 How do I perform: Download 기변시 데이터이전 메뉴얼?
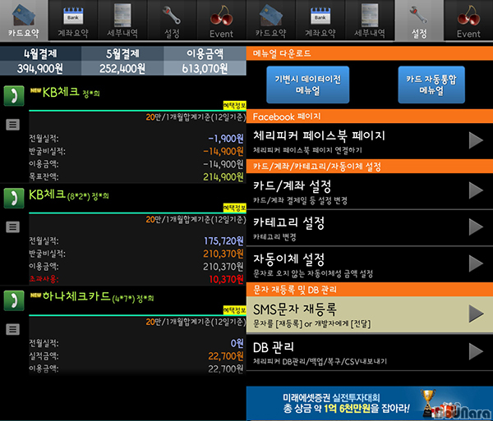308,85
